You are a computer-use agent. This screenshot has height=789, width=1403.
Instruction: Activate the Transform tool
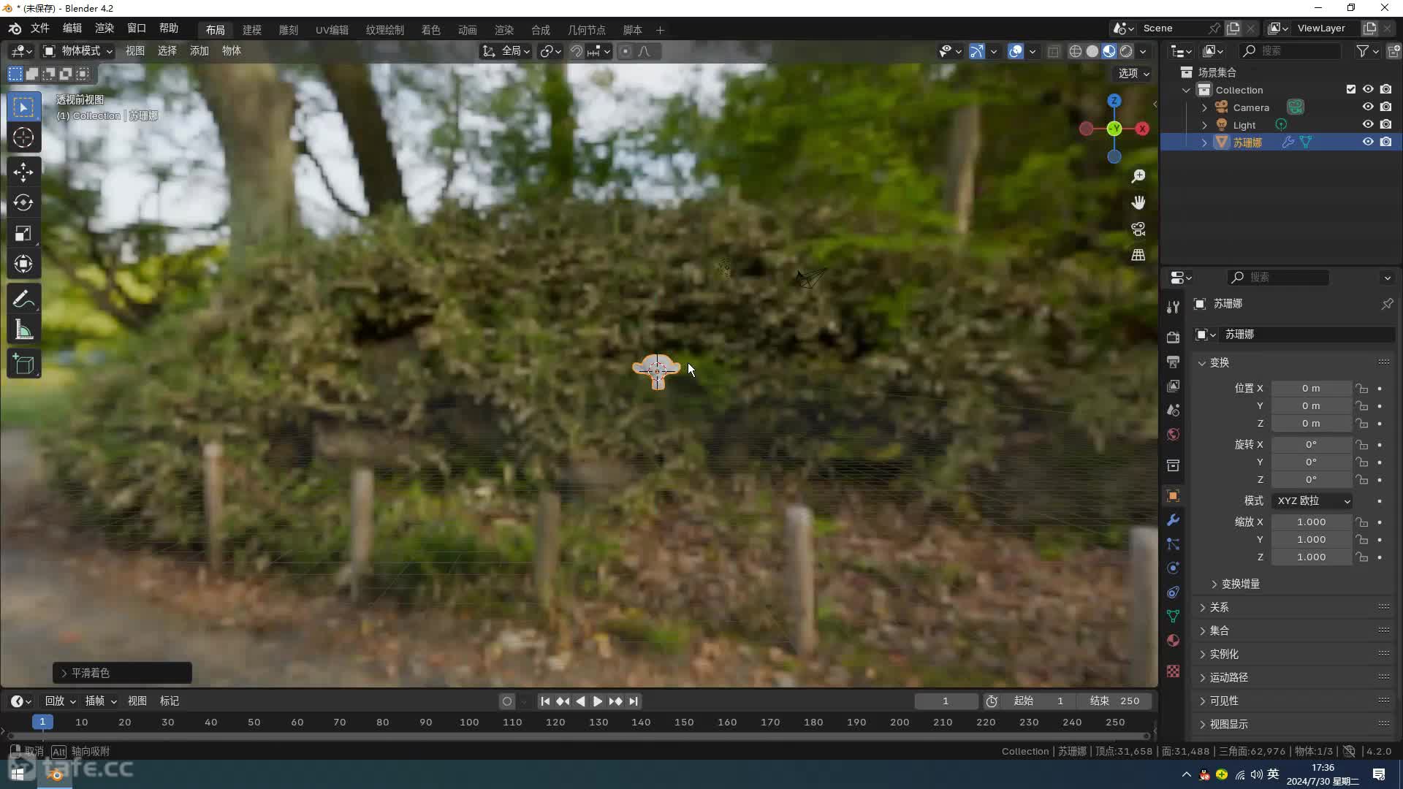point(23,264)
